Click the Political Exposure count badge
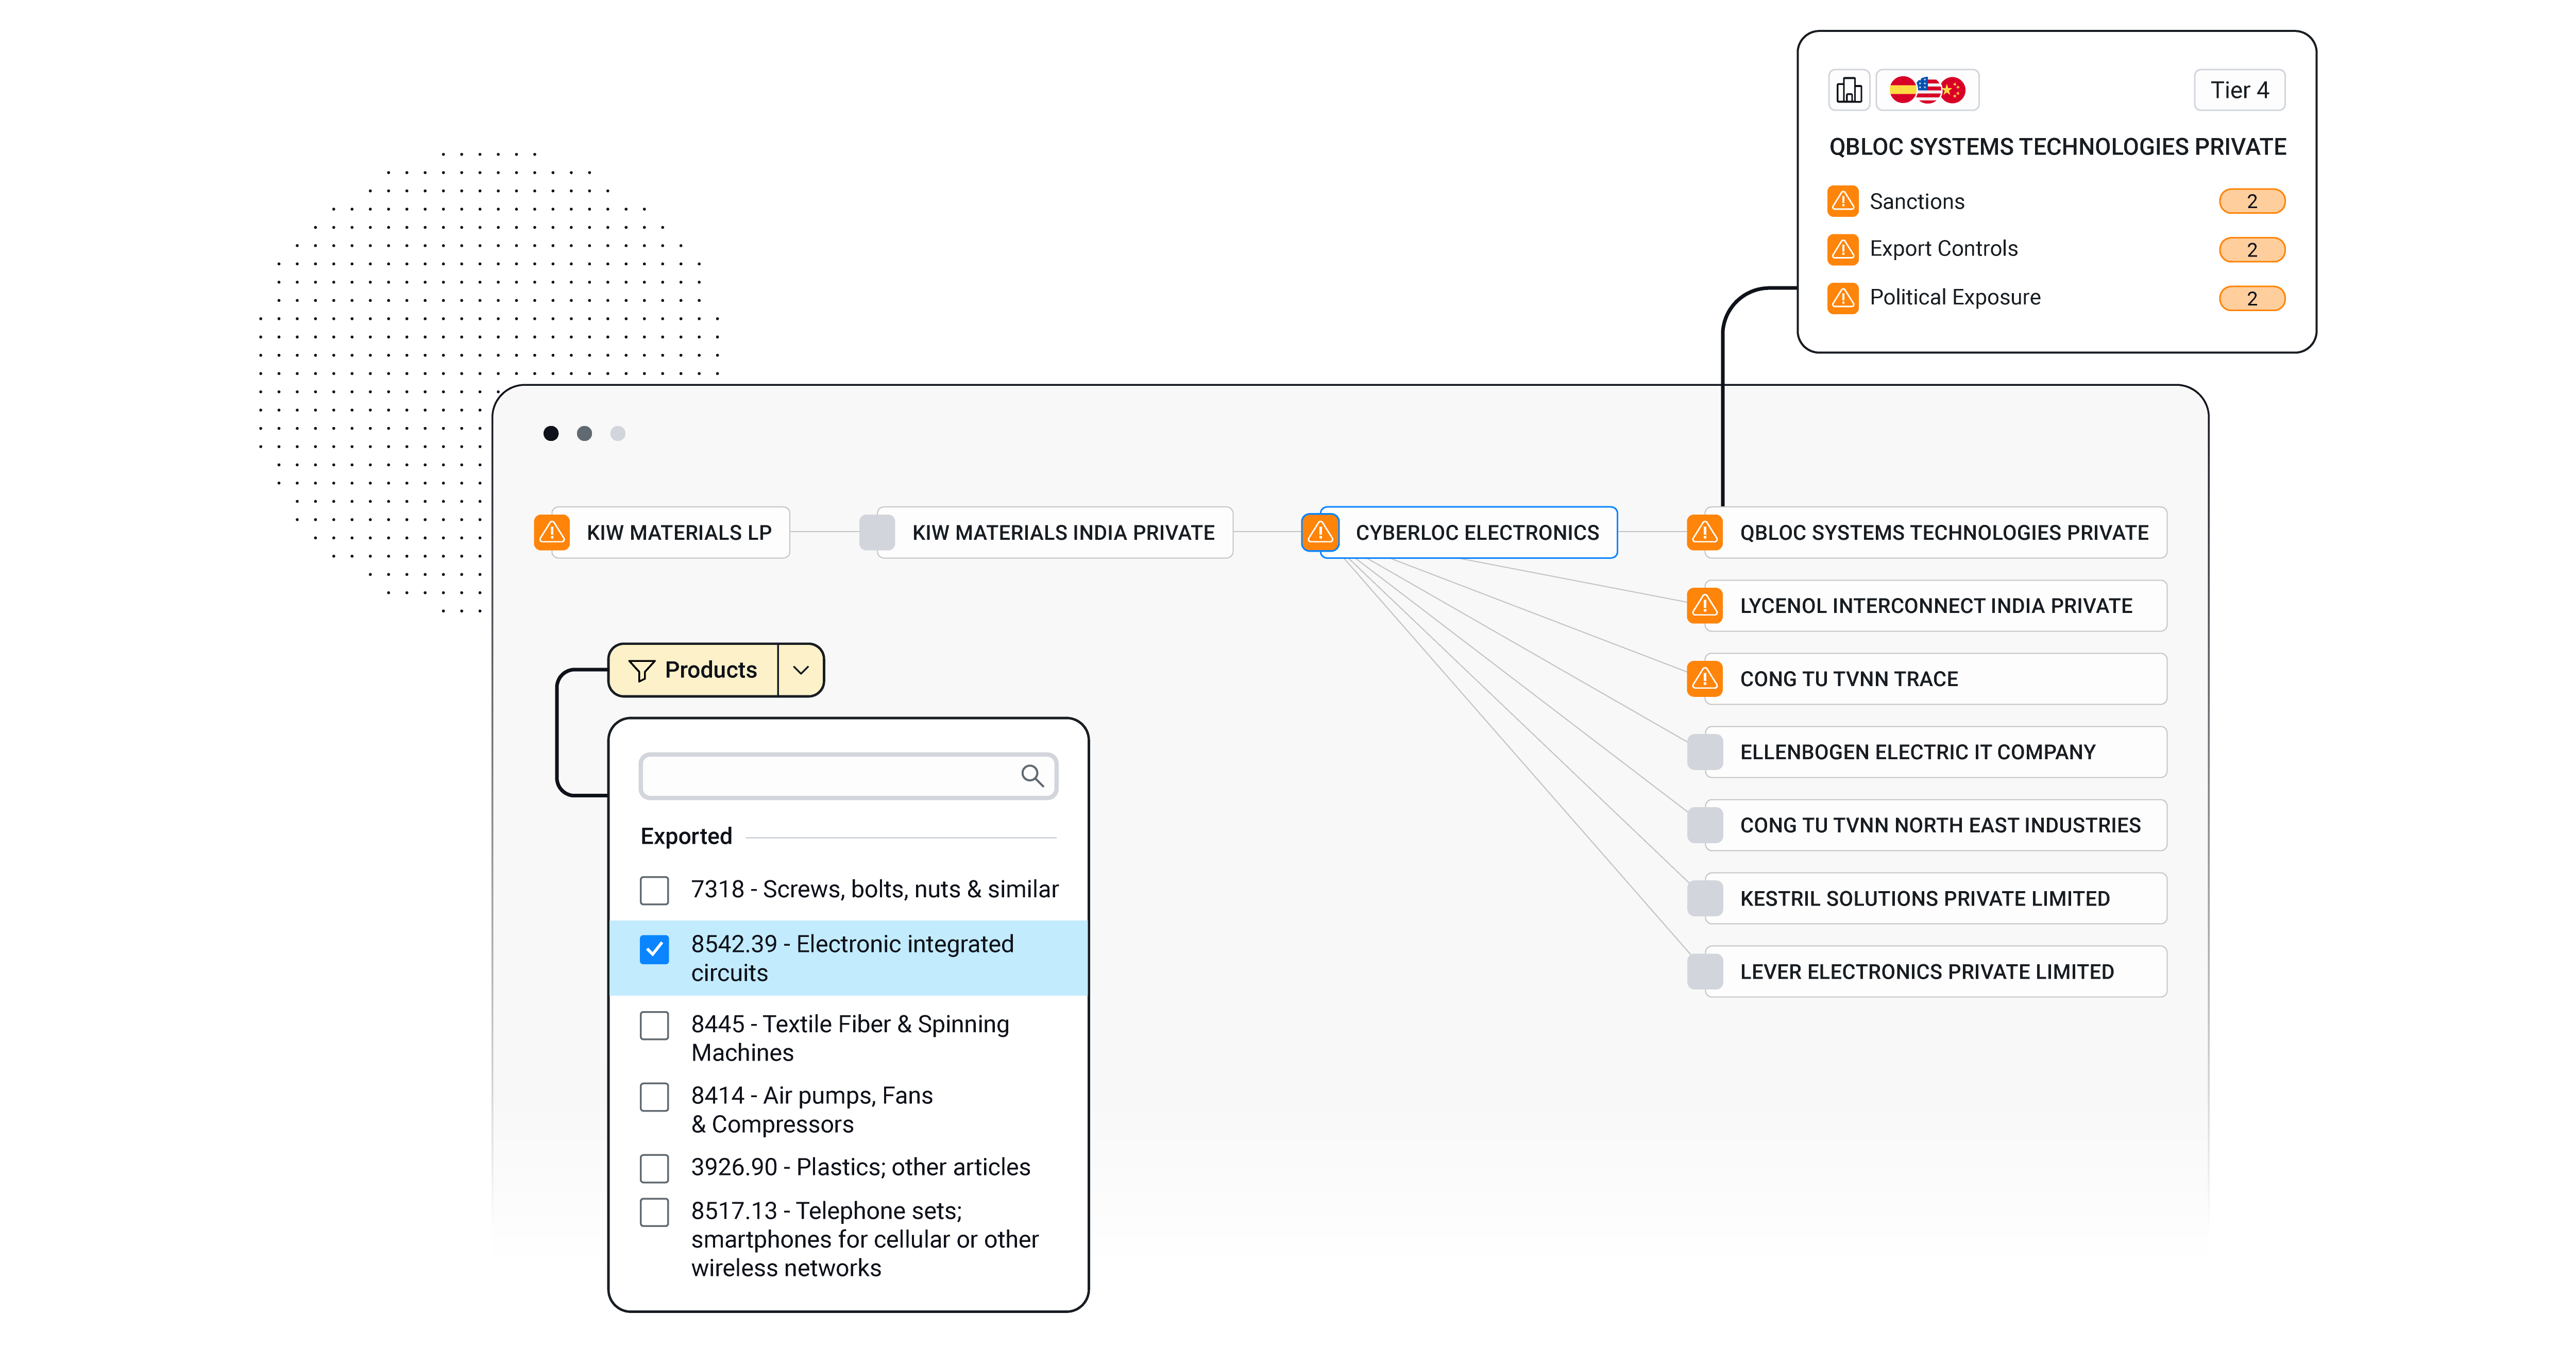Viewport: 2576px width, 1348px height. tap(2252, 298)
